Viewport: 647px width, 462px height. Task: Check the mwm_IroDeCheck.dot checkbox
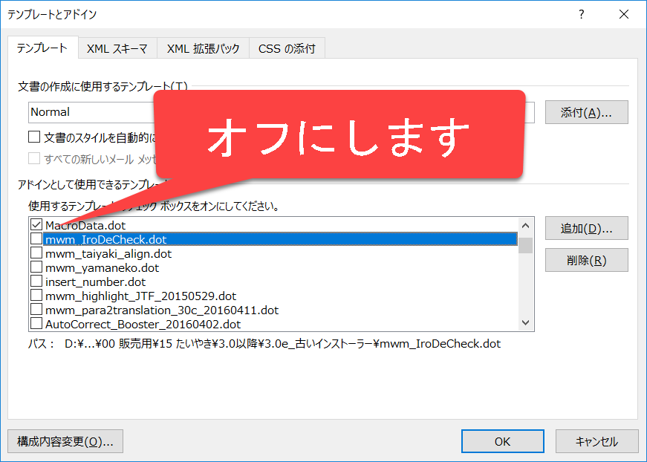click(x=36, y=239)
